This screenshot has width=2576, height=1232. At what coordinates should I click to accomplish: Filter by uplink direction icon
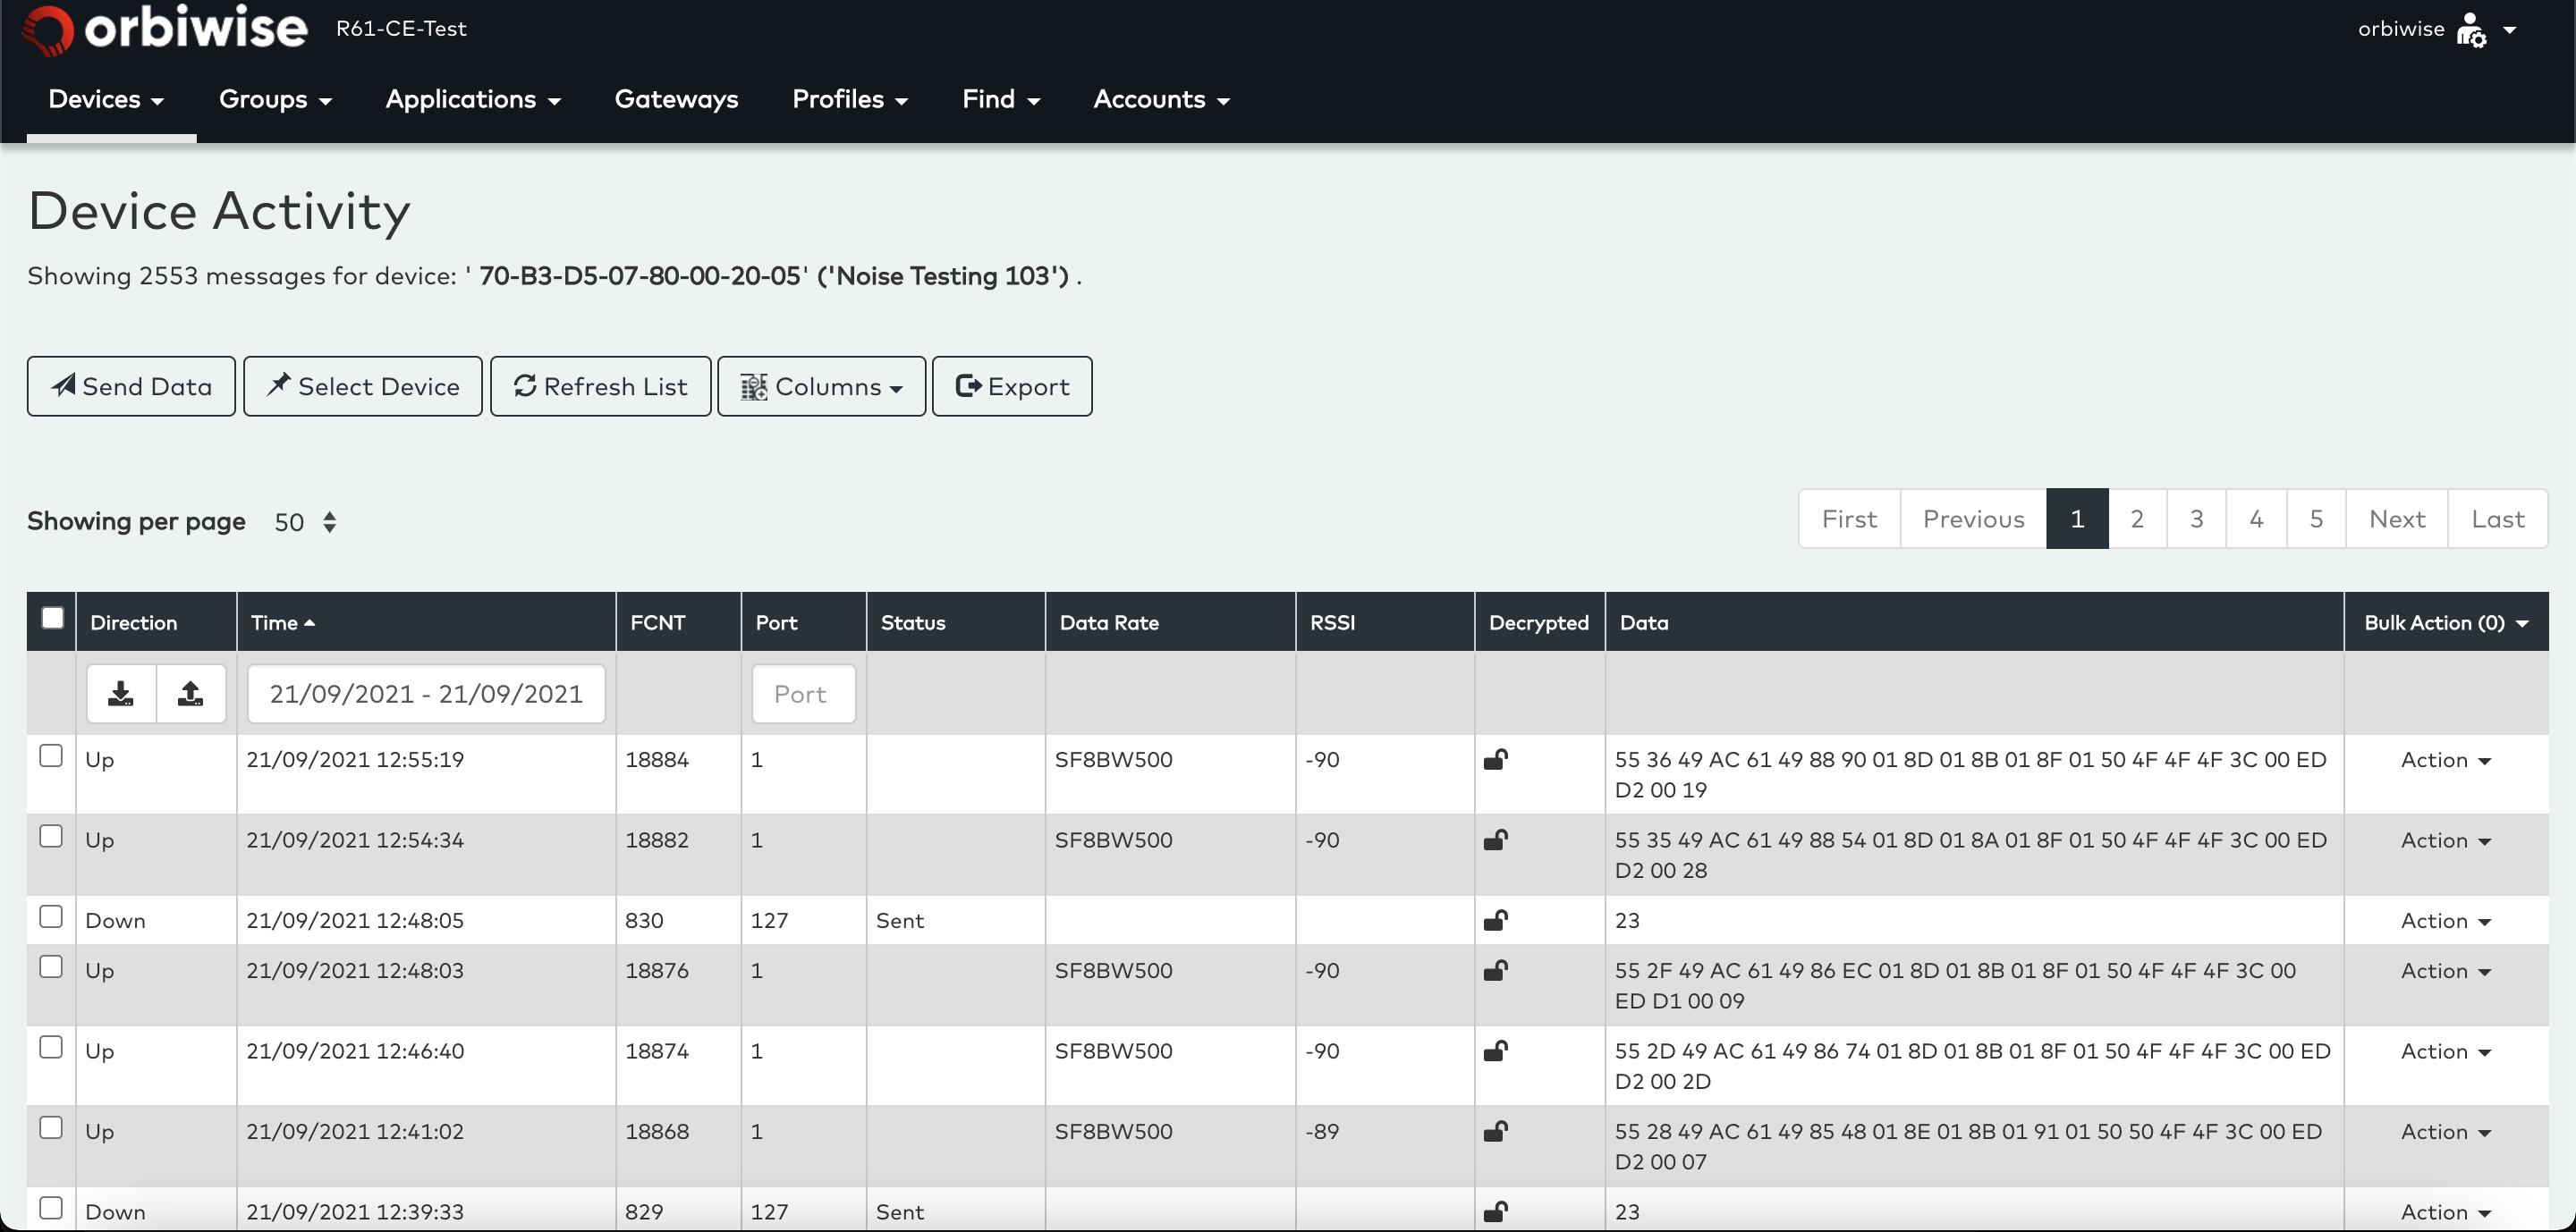(191, 694)
